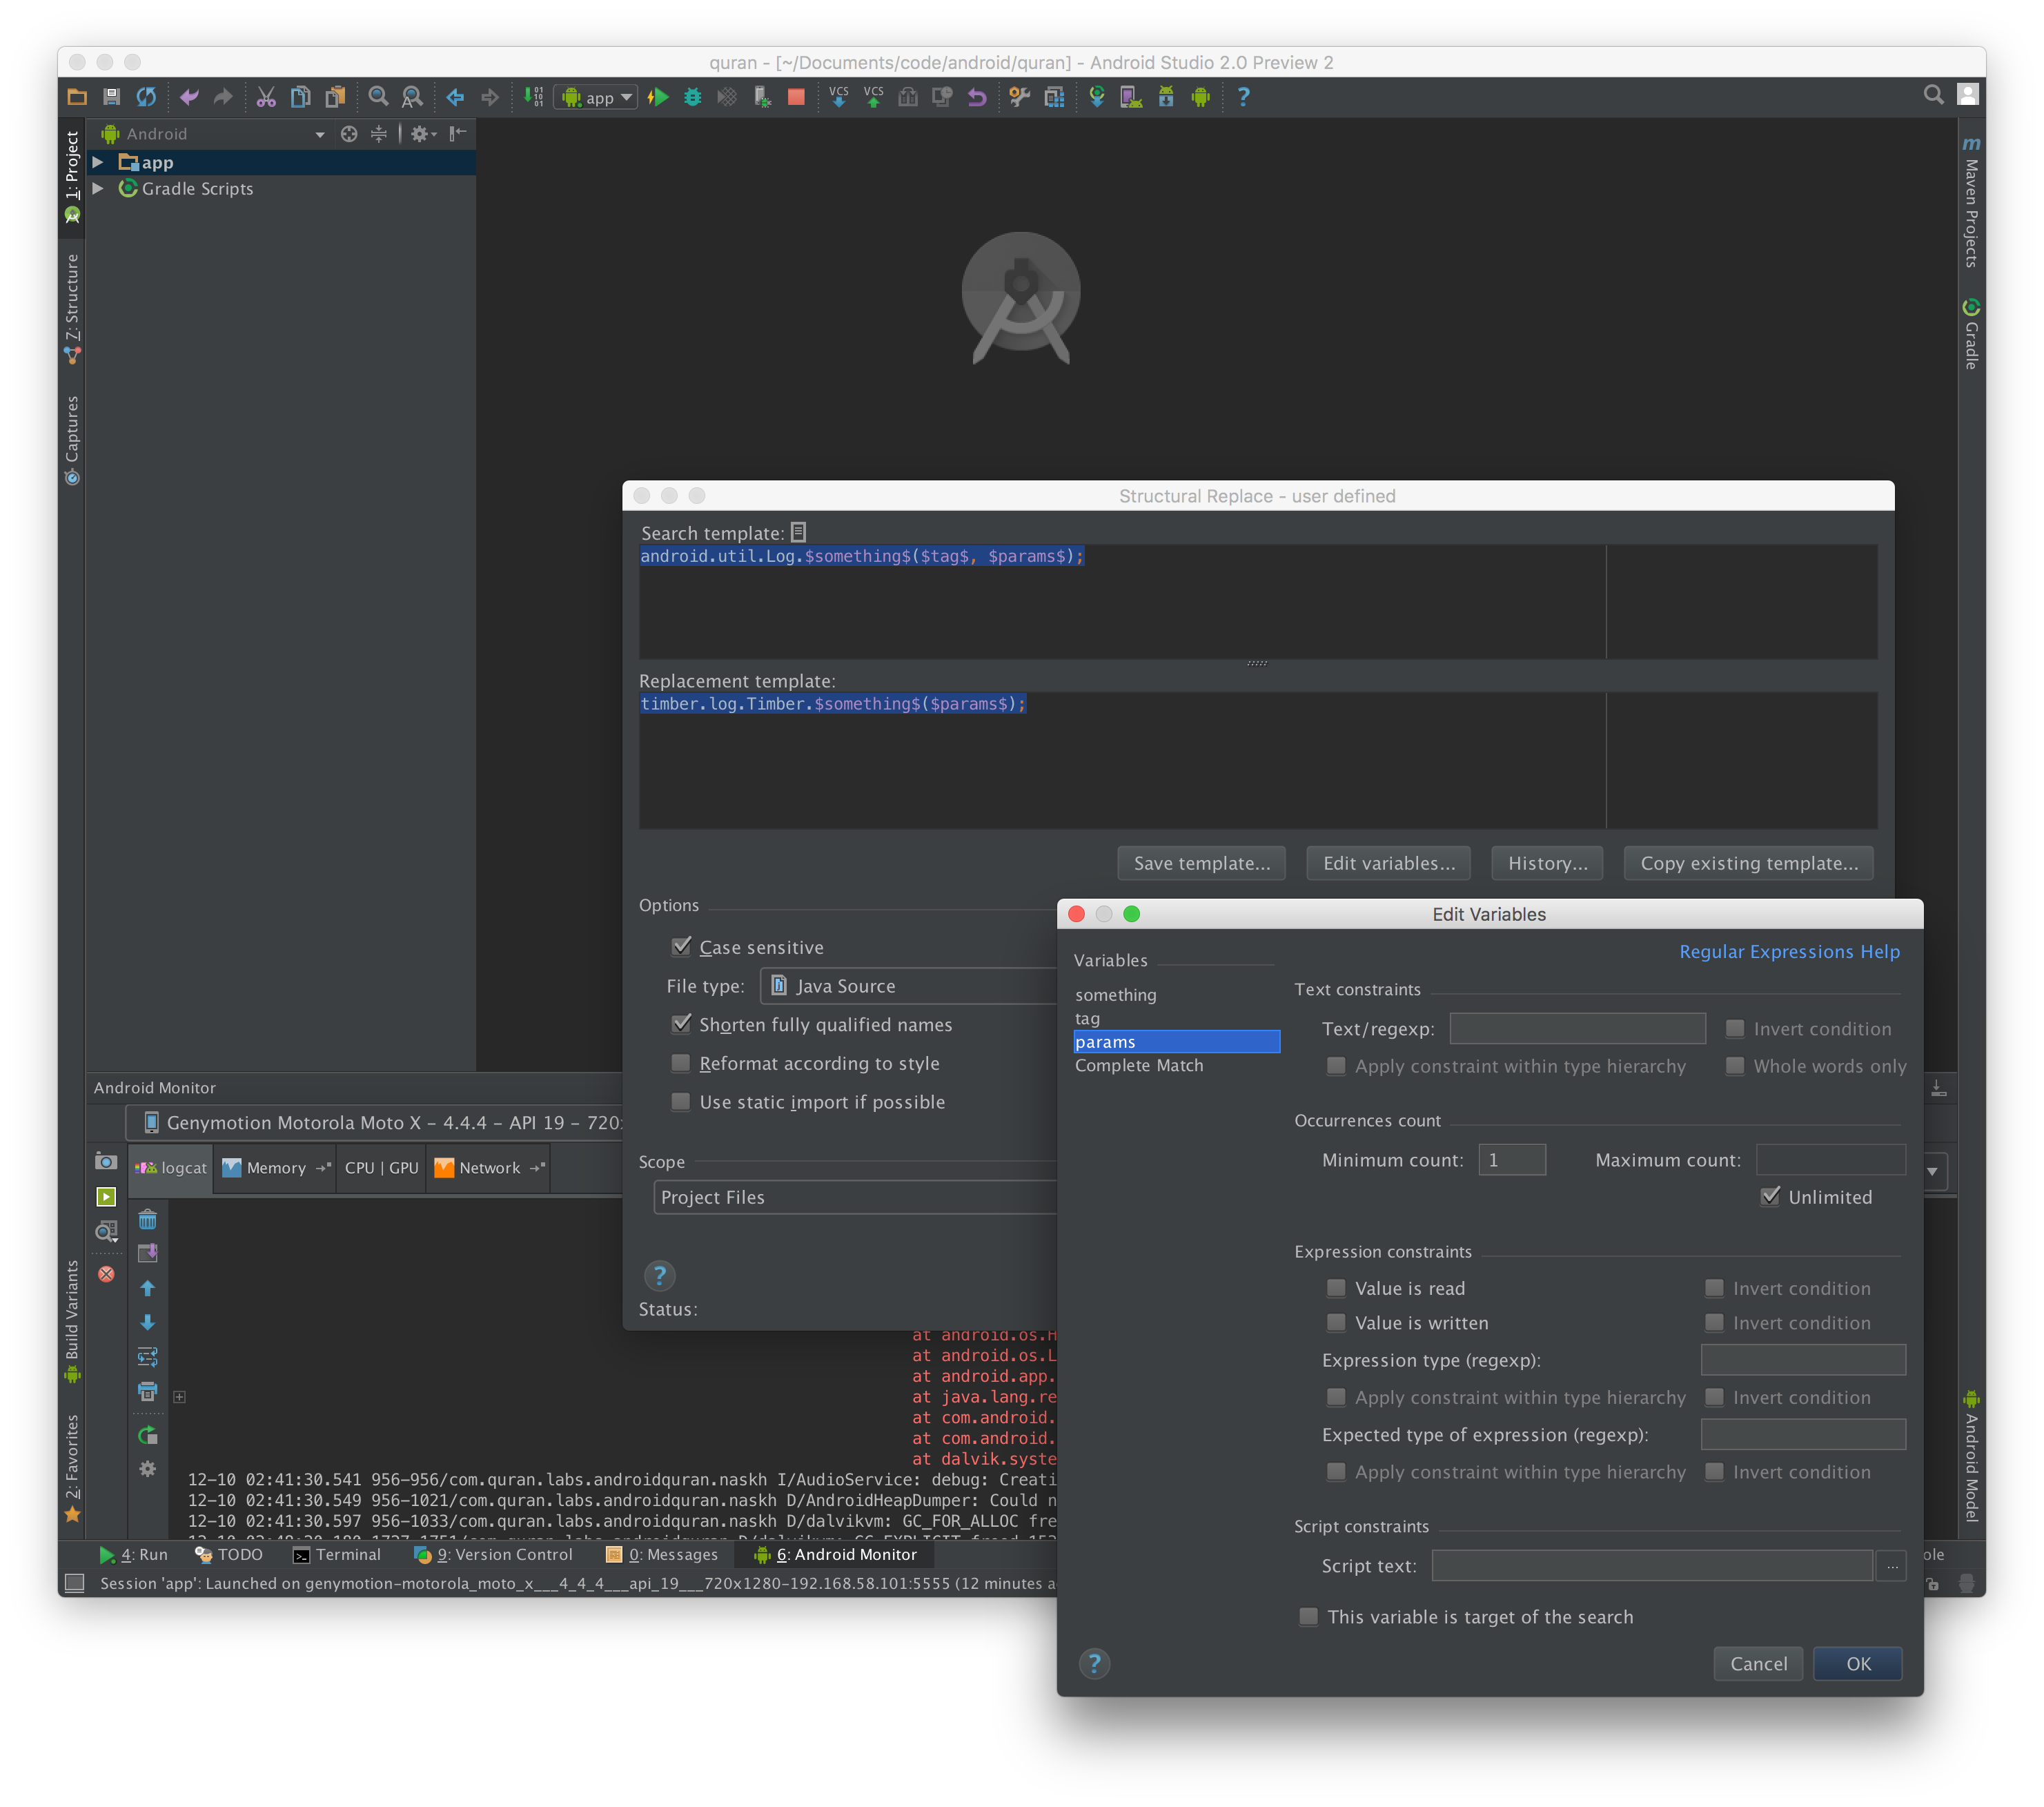Image resolution: width=2044 pixels, height=1807 pixels.
Task: Click OK in Edit Variables dialog
Action: click(1857, 1663)
